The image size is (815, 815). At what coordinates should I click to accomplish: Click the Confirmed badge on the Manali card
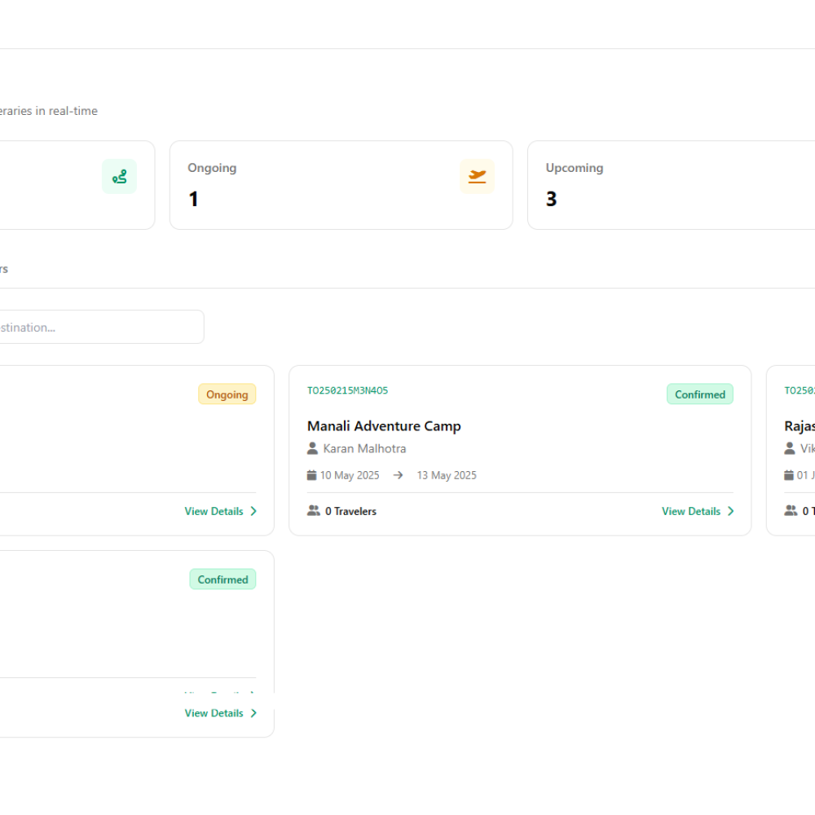coord(700,394)
